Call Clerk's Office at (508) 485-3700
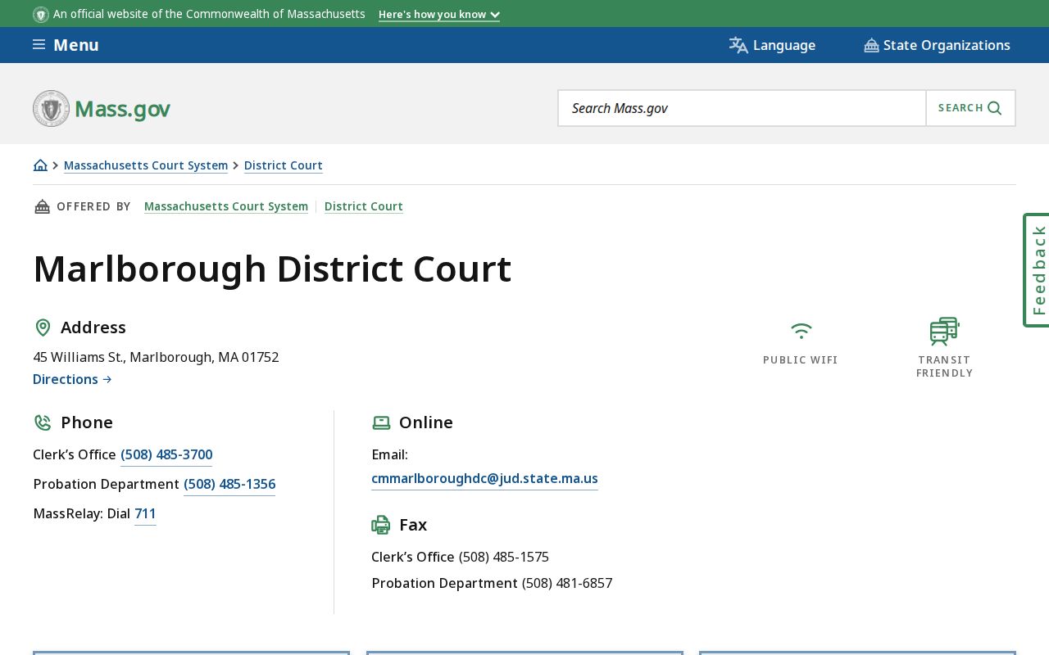This screenshot has height=655, width=1049. coord(166,455)
